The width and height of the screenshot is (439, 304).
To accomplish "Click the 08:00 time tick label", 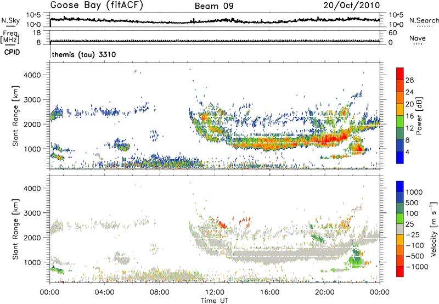I will pyautogui.click(x=160, y=292).
